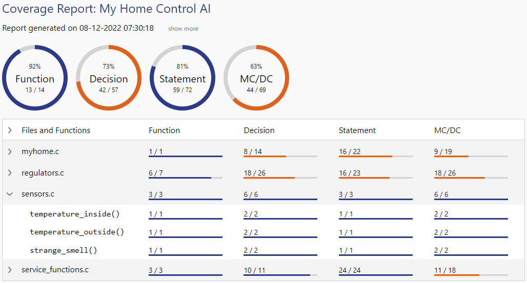Expand the regulators.c file row
This screenshot has width=527, height=283.
coord(10,173)
